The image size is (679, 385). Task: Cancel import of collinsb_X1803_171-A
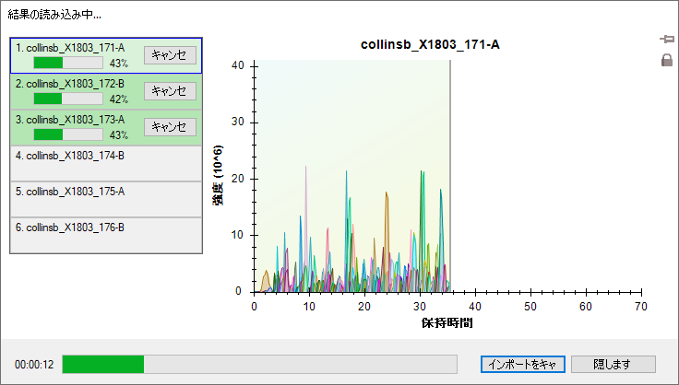(170, 55)
